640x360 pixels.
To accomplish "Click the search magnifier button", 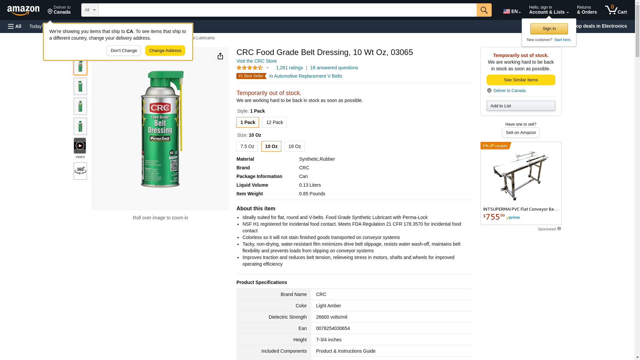I will click(x=484, y=10).
